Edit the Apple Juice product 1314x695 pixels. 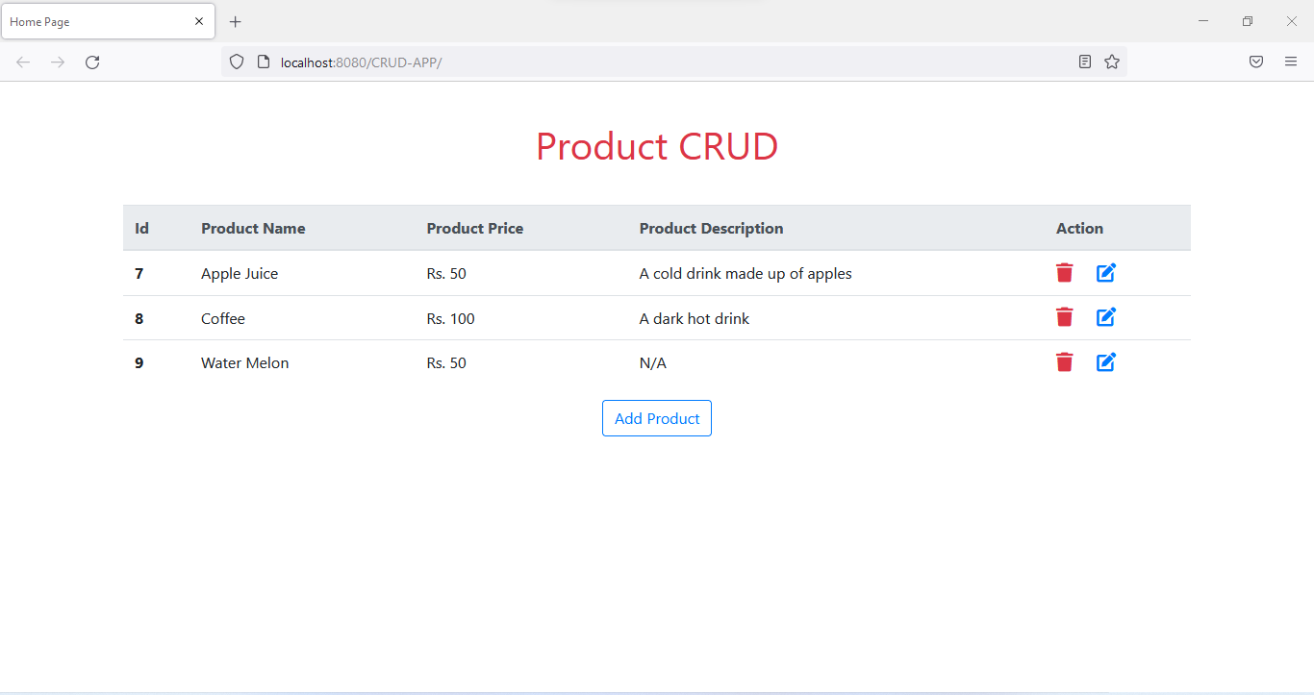[x=1106, y=273]
